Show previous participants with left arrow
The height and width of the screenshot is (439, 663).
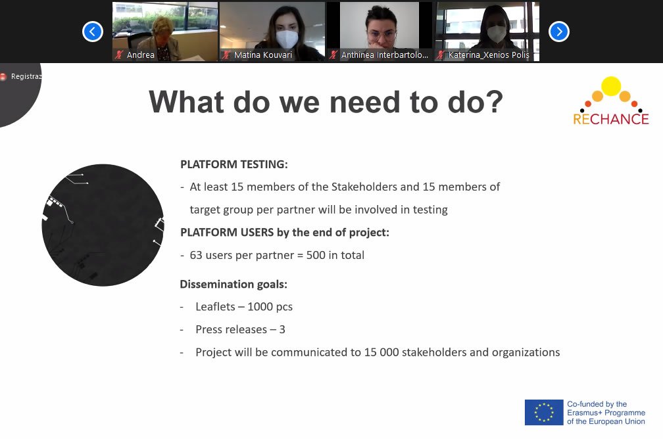[x=93, y=32]
